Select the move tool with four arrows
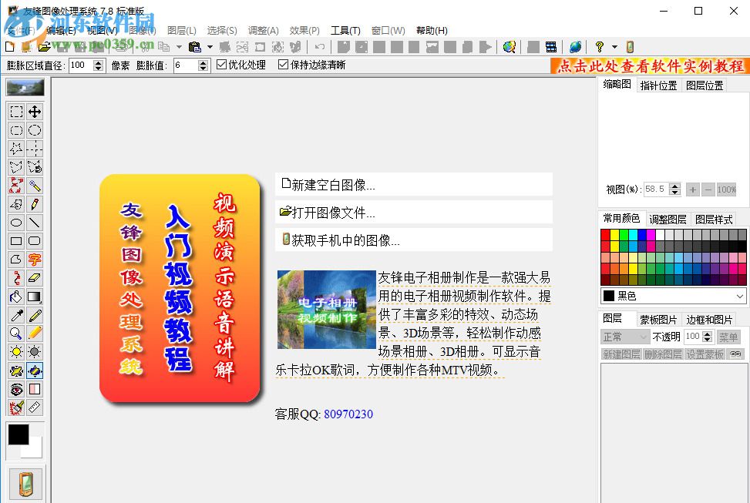Image resolution: width=750 pixels, height=503 pixels. [35, 112]
